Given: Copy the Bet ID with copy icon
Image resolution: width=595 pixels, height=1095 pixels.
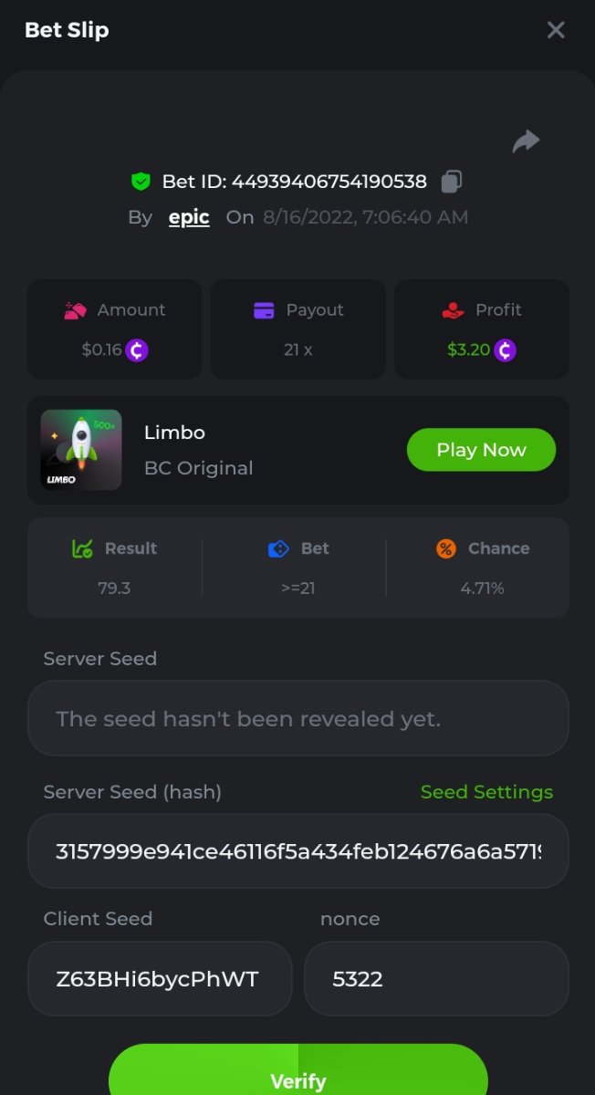Looking at the screenshot, I should click(451, 182).
